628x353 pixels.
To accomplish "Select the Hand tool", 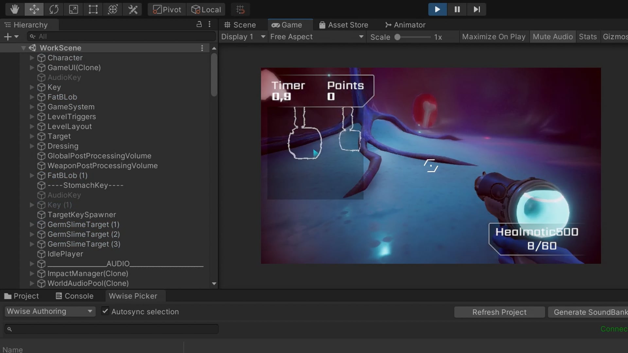I will [14, 9].
